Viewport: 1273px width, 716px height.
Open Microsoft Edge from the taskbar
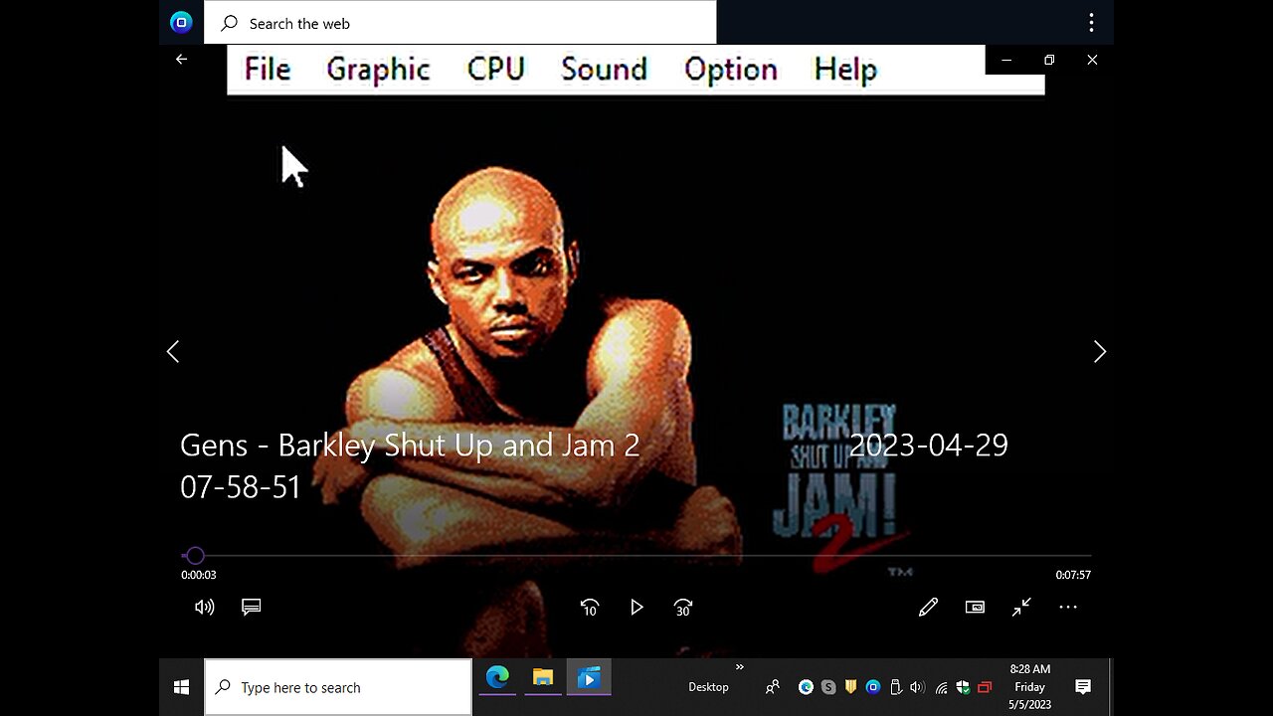click(497, 678)
